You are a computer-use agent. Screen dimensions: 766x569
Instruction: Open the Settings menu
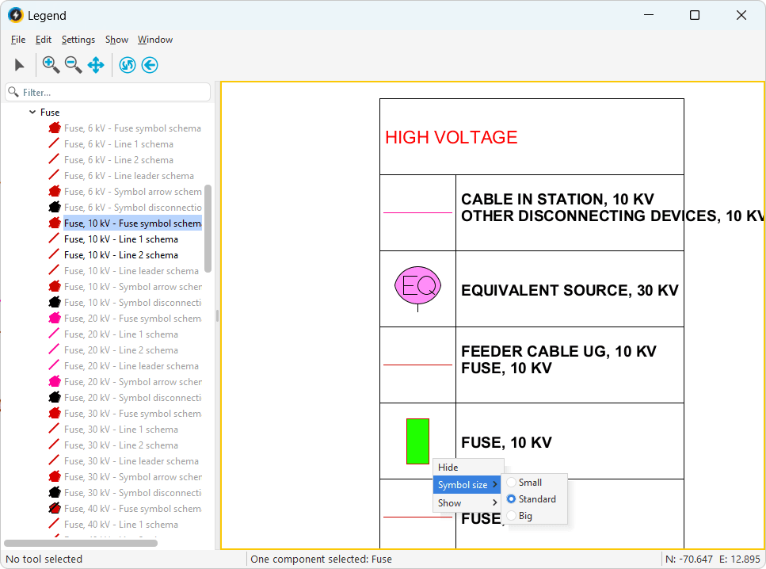click(78, 40)
